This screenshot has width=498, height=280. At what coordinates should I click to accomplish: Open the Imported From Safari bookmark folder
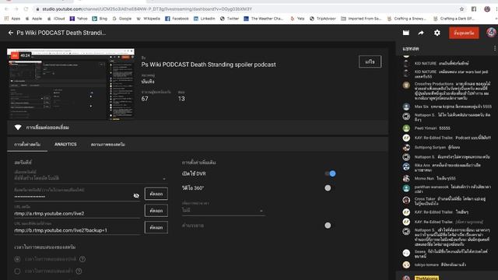click(x=361, y=19)
